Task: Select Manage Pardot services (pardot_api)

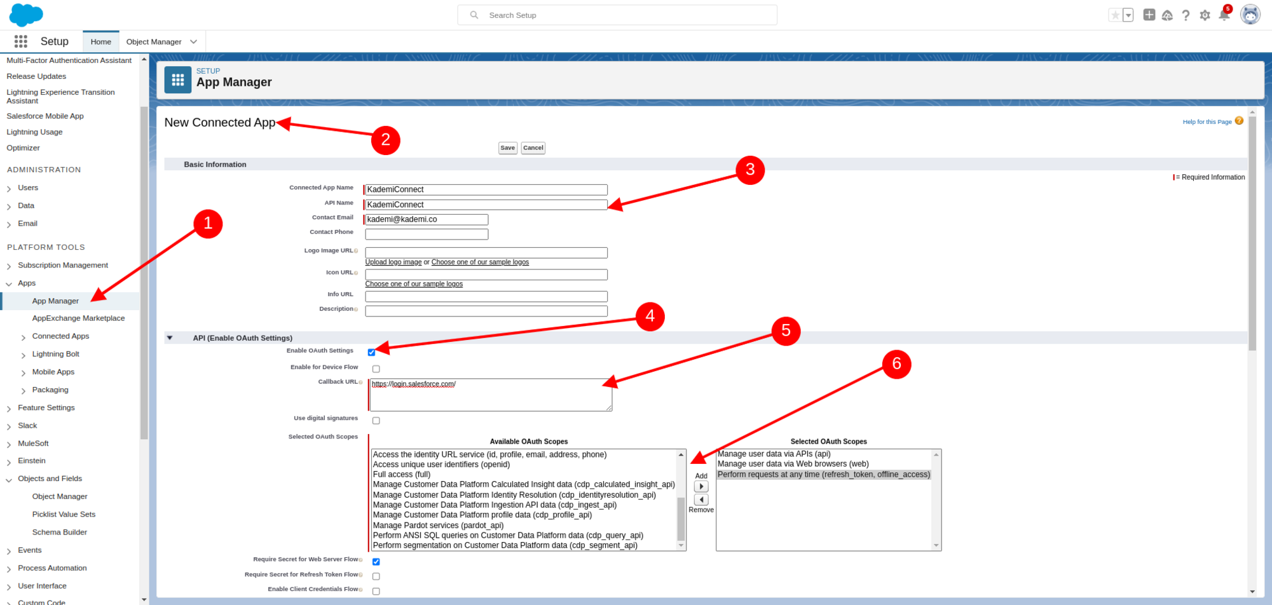Action: coord(438,526)
